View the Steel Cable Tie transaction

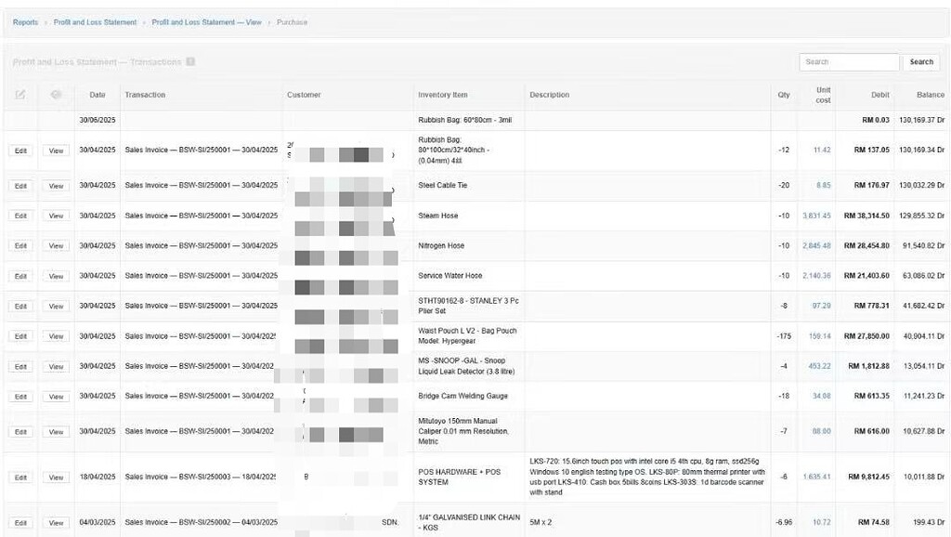[56, 185]
